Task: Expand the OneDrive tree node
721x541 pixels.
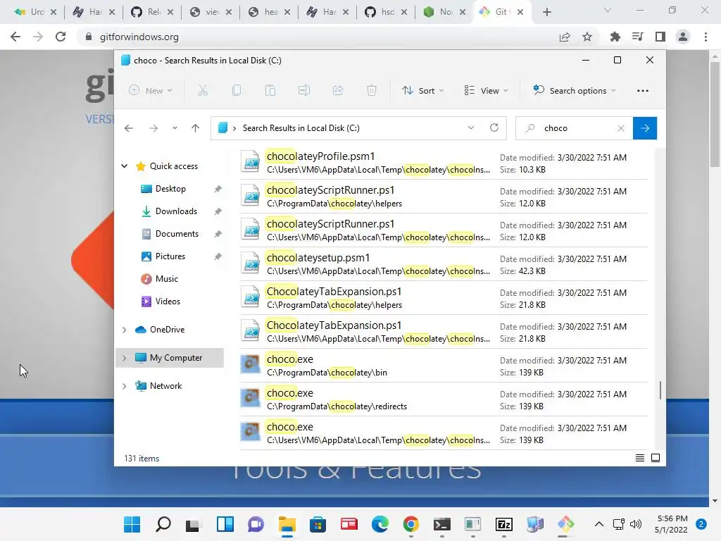Action: pos(124,330)
